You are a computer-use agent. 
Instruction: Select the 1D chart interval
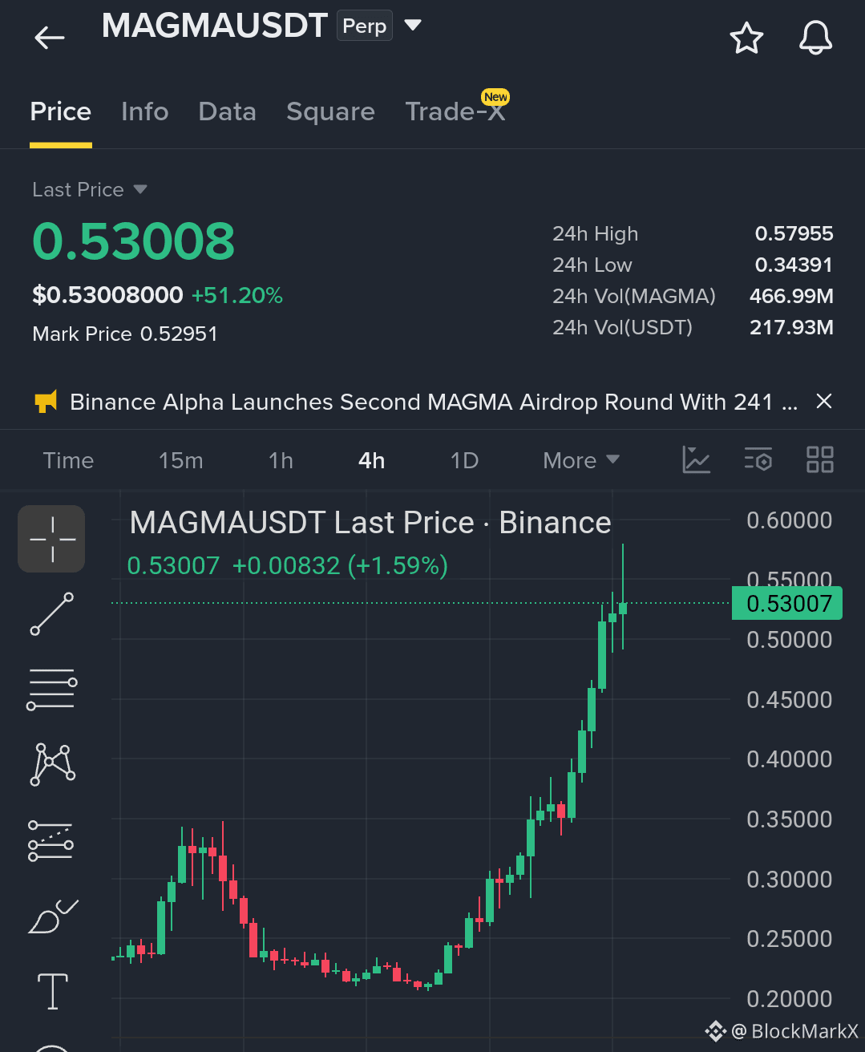coord(464,460)
